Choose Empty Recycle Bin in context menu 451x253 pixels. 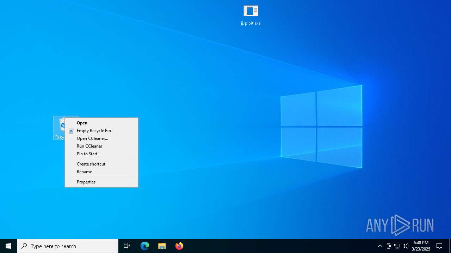[x=101, y=131]
